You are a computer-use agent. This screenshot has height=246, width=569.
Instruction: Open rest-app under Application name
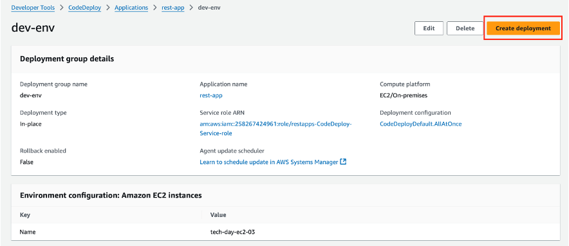(211, 95)
